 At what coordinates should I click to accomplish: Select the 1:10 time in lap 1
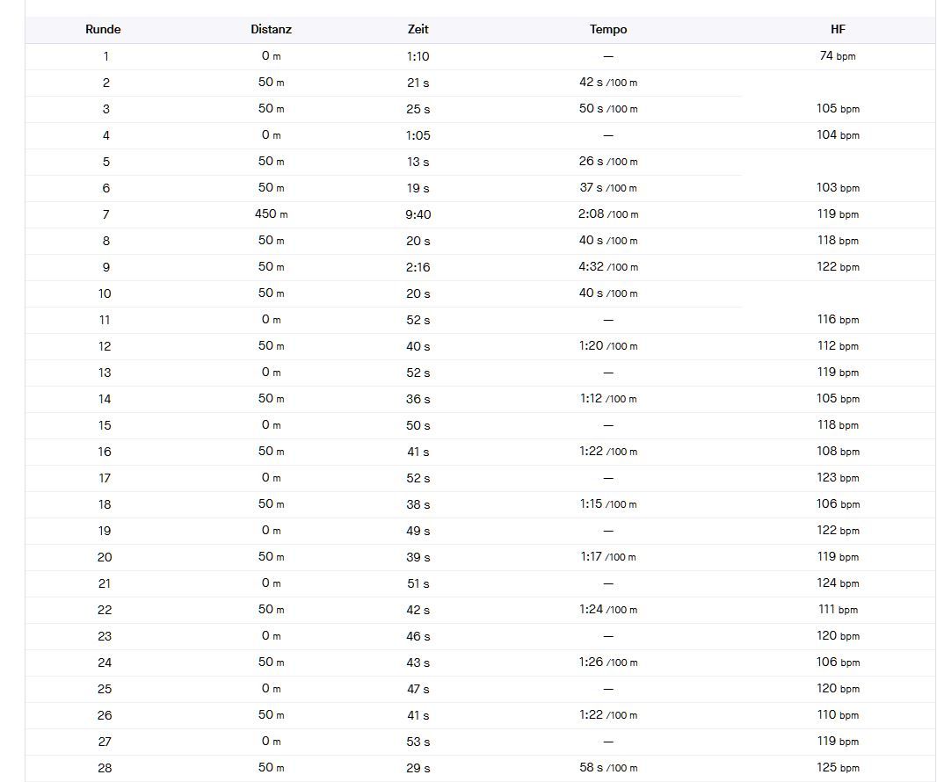[x=418, y=56]
